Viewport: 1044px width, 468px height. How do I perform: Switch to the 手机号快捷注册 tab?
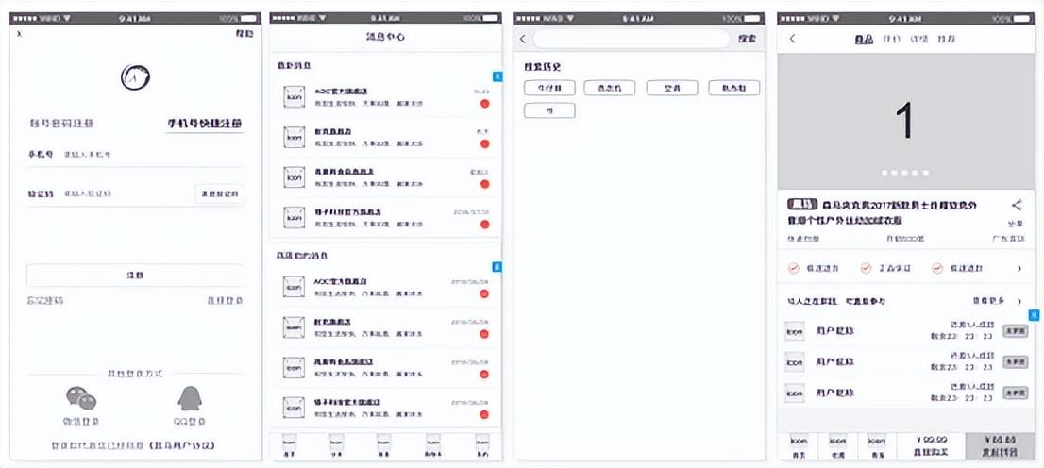click(205, 124)
